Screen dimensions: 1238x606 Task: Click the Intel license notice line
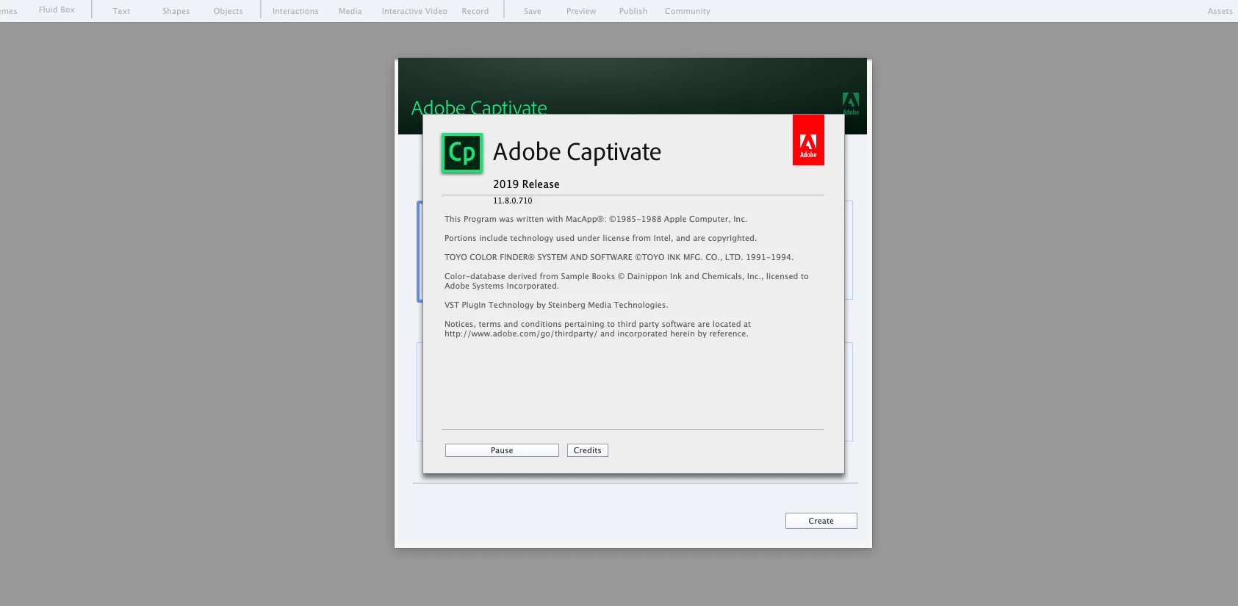[x=600, y=238]
